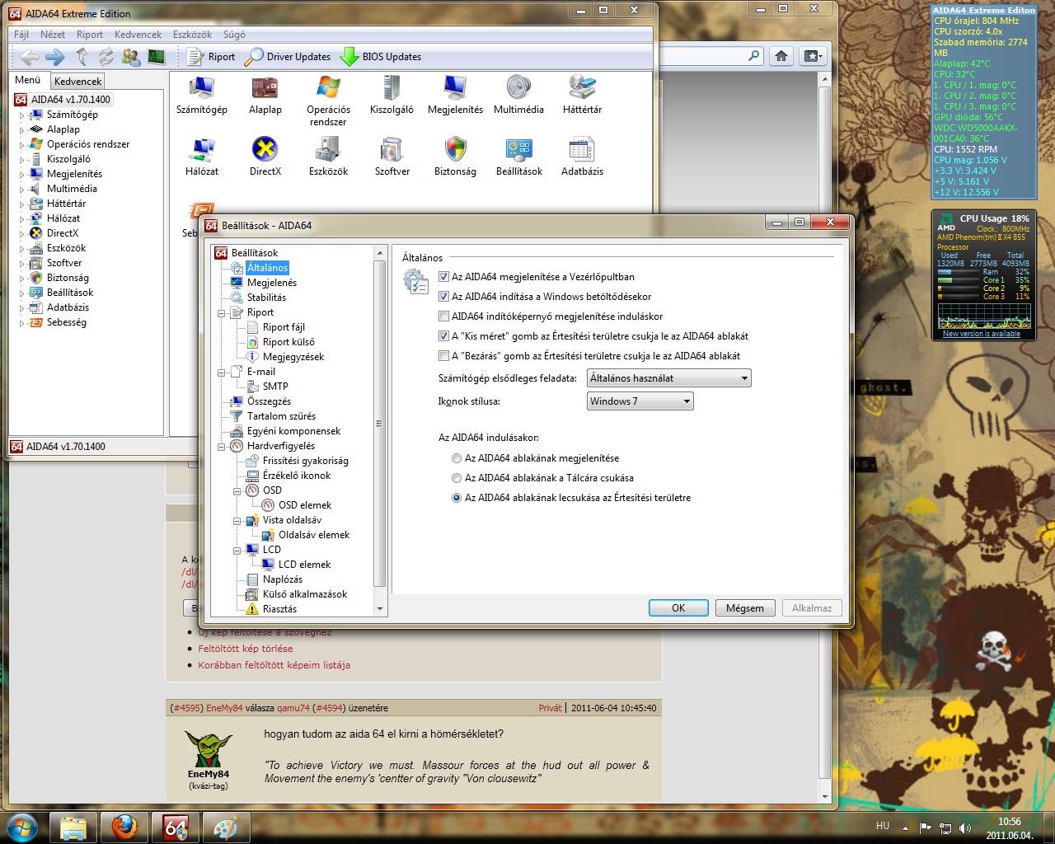Collapse the Hardverfigyelés node in settings tree
This screenshot has height=844, width=1055.
pos(222,447)
